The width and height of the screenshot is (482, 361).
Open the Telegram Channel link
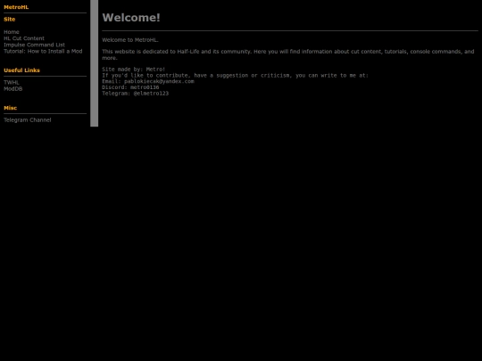28,120
